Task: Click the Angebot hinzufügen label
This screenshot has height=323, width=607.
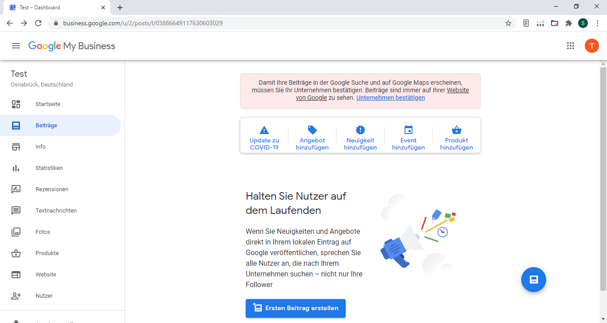Action: (312, 144)
